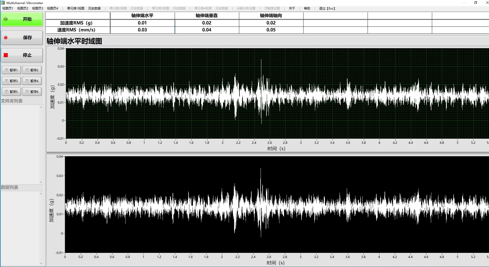Image resolution: width=489 pixels, height=267 pixels.
Task: Click the 轴伸端水平时域图 chart title
Action: (74, 41)
